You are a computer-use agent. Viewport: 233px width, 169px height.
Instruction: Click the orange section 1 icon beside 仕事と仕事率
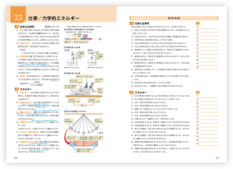click(x=16, y=26)
